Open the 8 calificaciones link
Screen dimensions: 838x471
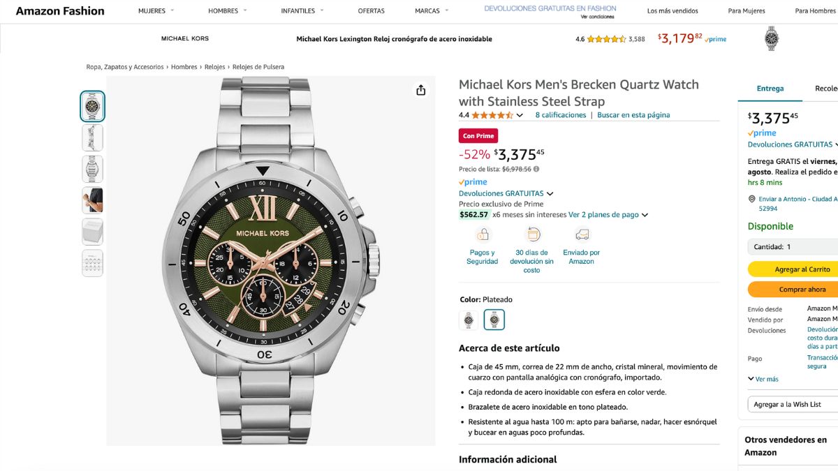tap(561, 115)
